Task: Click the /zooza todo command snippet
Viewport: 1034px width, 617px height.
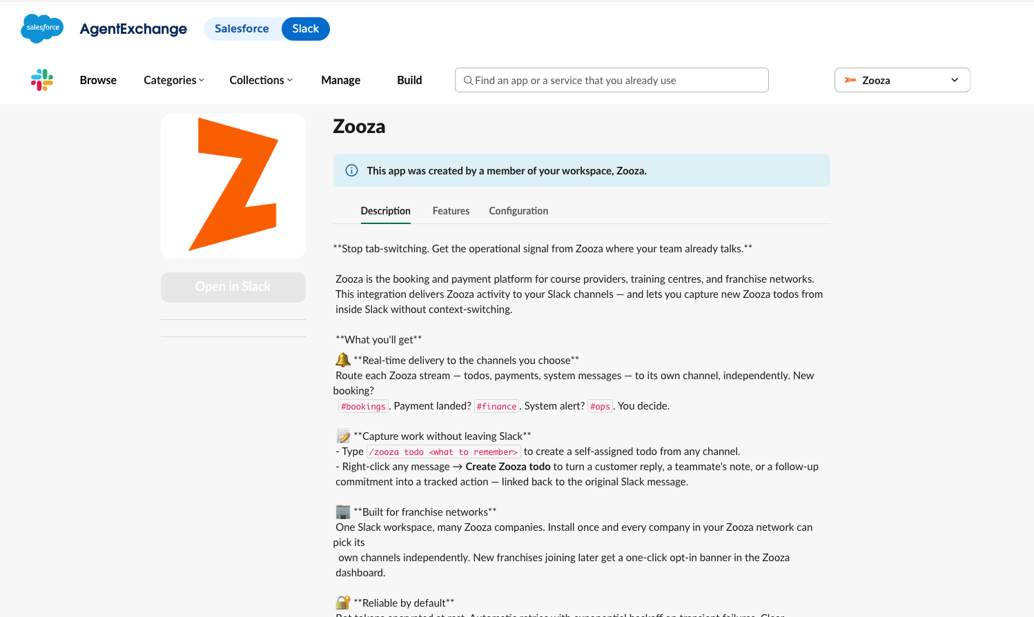Action: tap(443, 452)
